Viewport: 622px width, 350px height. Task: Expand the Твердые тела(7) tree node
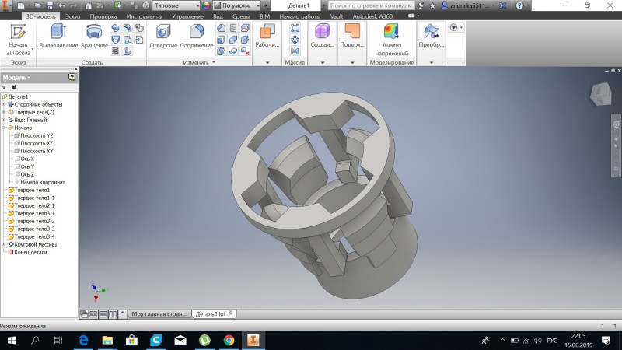click(4, 112)
